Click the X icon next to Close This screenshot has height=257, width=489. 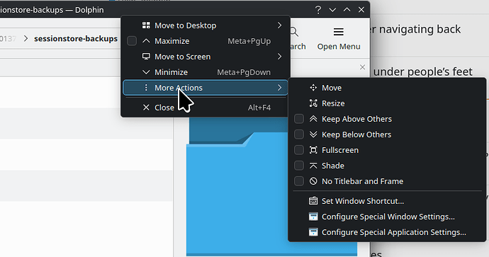(x=146, y=108)
